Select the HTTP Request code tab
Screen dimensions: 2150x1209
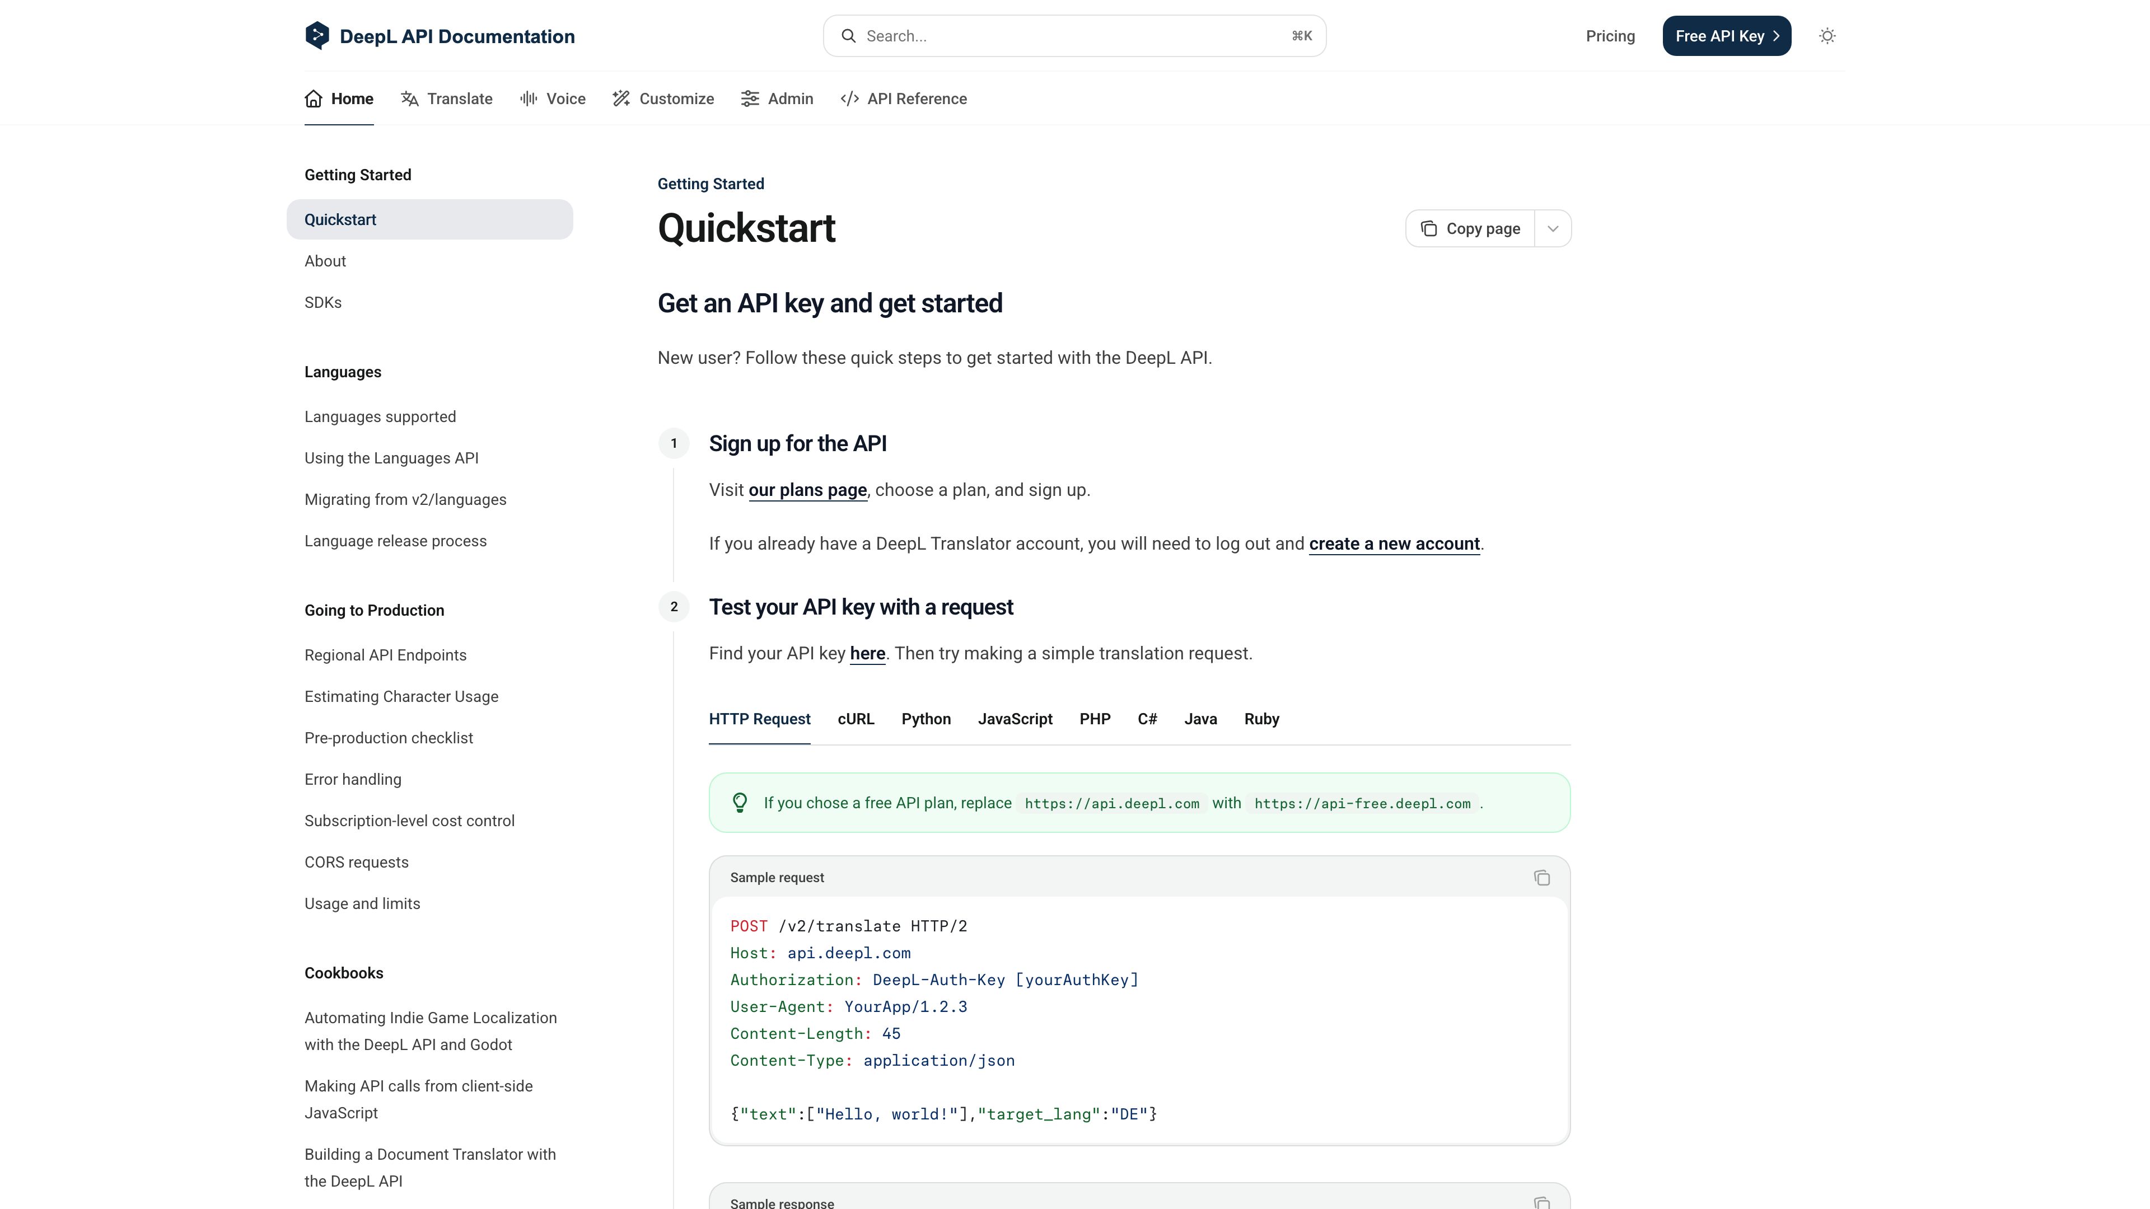point(760,719)
